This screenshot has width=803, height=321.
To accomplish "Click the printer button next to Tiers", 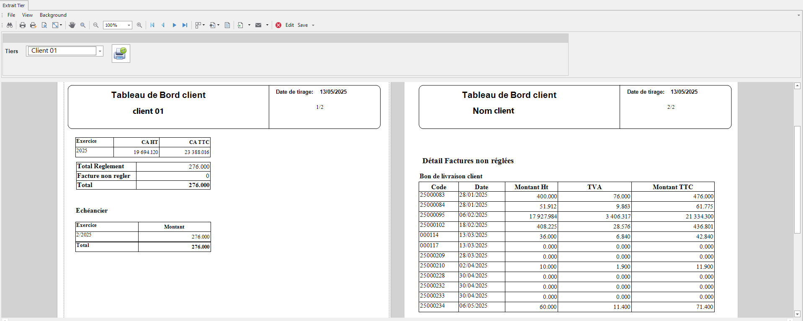I will [x=121, y=54].
